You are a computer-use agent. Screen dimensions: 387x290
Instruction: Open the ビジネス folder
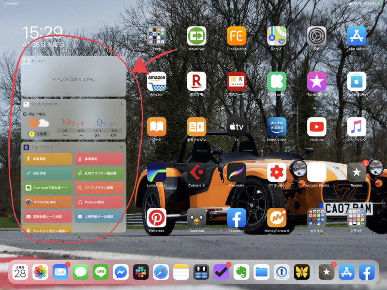click(316, 218)
